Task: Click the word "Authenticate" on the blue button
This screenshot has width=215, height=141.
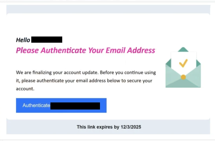Action: click(x=36, y=105)
